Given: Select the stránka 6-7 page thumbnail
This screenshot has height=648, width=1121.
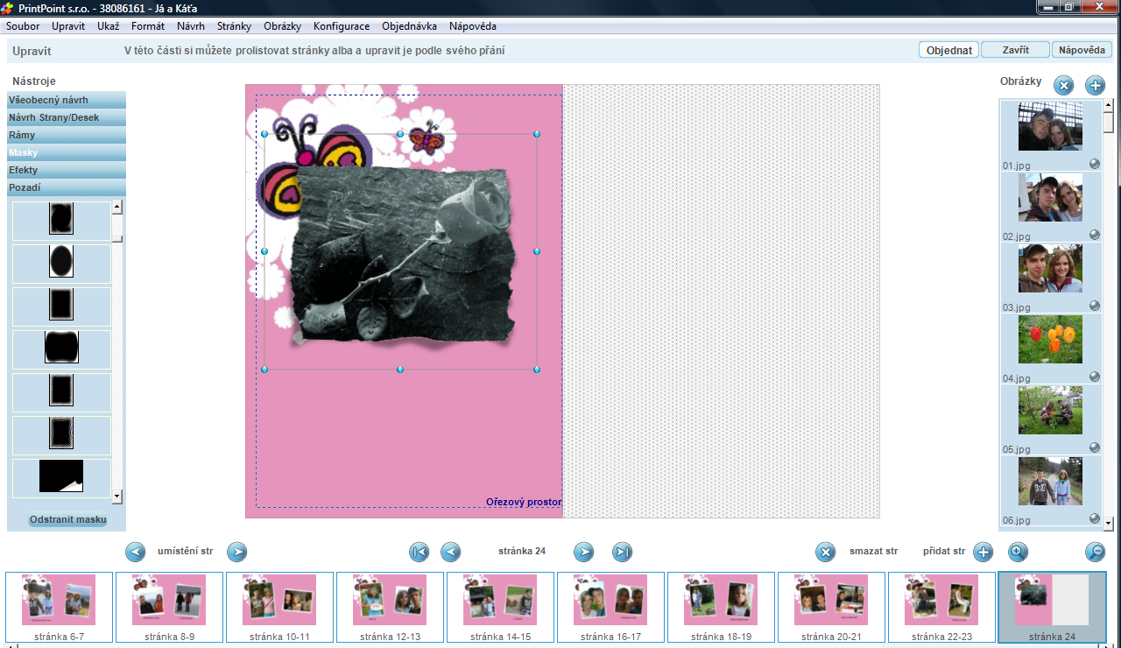Looking at the screenshot, I should coord(60,608).
